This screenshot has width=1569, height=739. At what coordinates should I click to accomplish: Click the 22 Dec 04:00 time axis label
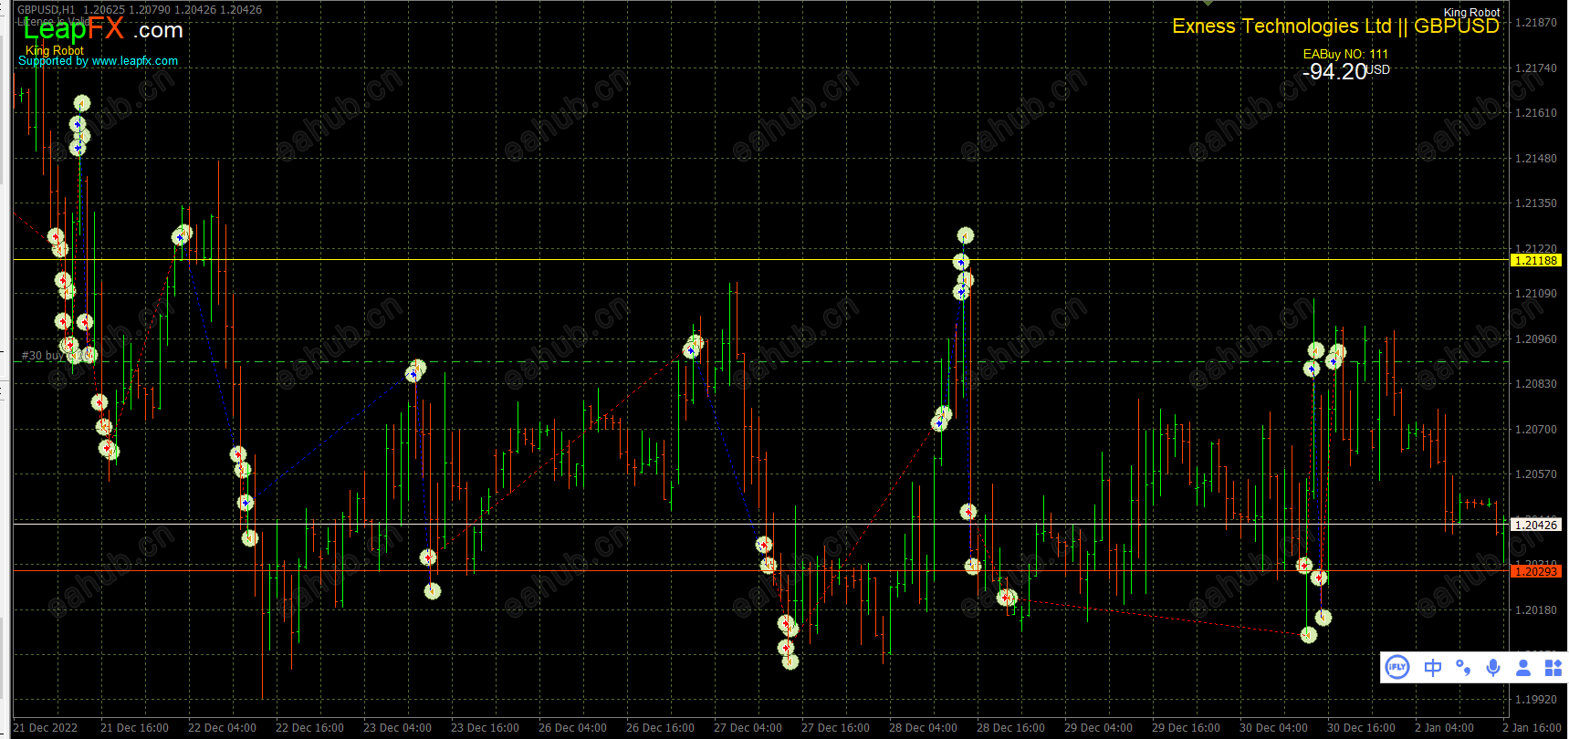tap(223, 728)
